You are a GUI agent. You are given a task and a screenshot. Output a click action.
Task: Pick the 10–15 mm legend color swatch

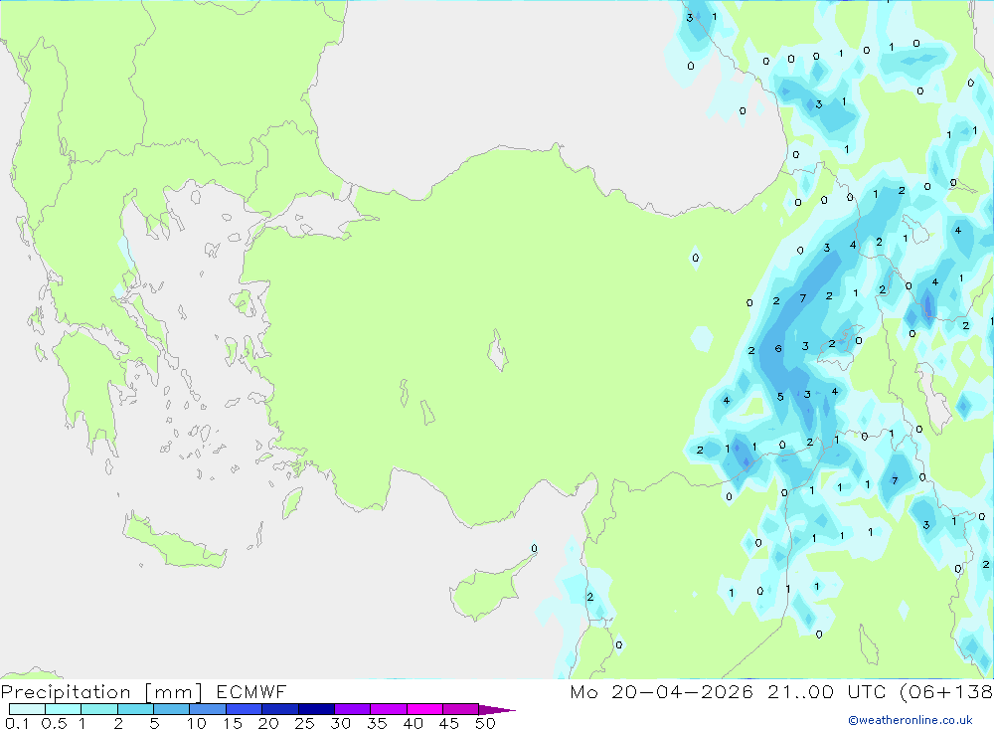[208, 709]
